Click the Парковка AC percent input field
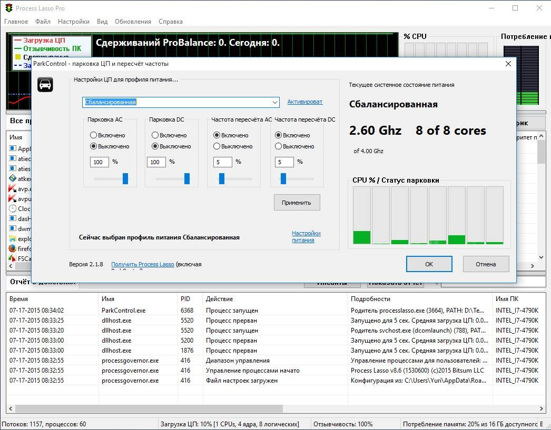Image resolution: width=551 pixels, height=430 pixels. click(100, 162)
